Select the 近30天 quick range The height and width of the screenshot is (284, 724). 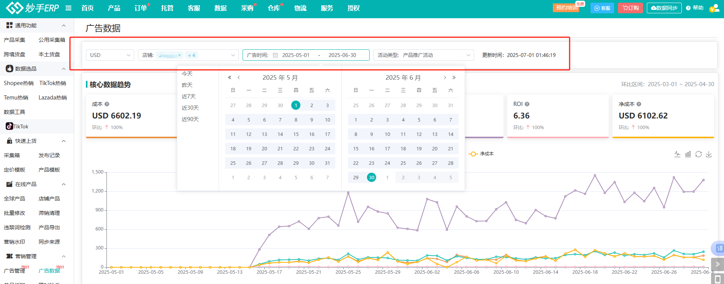(x=190, y=108)
